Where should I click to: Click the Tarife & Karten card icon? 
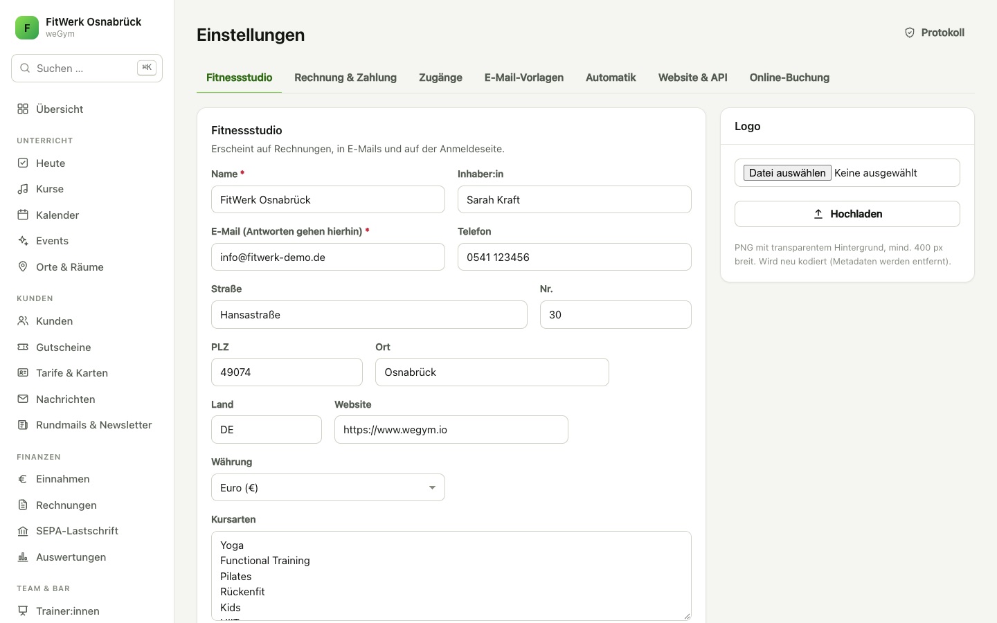[23, 372]
